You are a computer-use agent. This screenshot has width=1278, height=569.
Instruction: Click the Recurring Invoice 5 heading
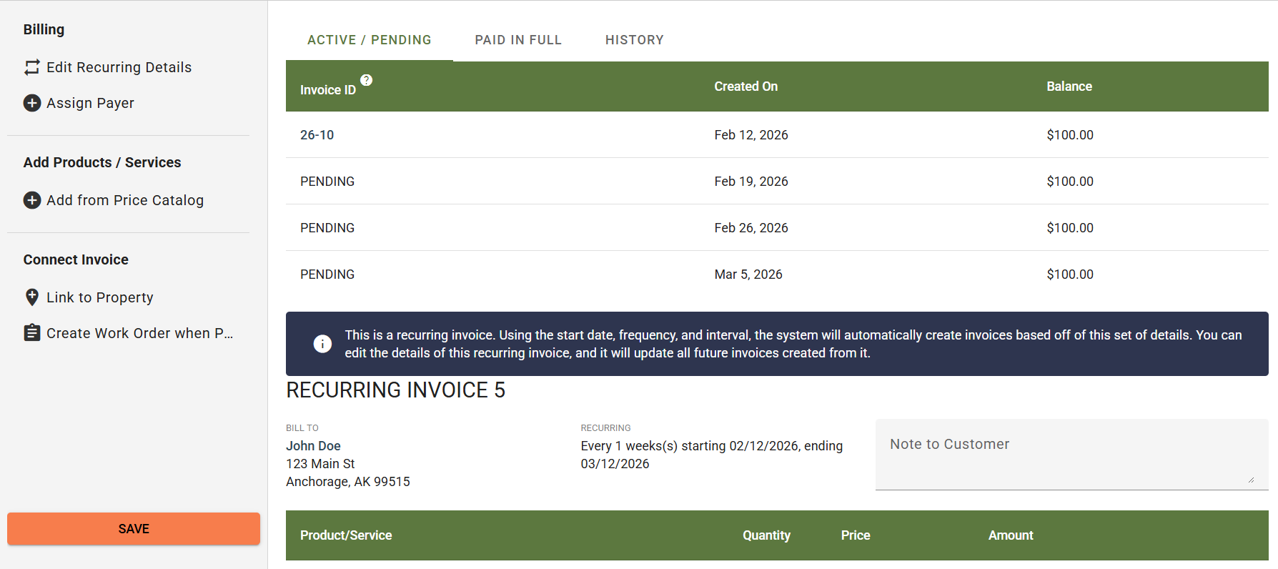tap(395, 390)
